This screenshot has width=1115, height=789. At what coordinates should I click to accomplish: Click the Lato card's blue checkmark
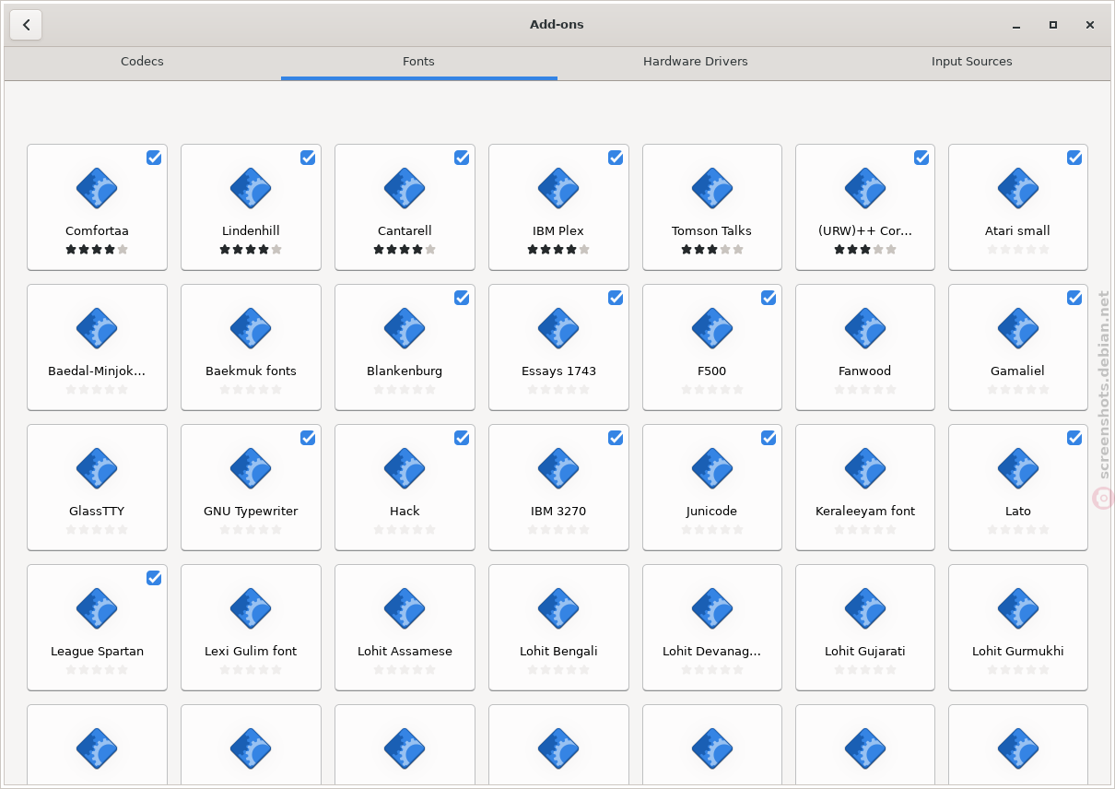click(x=1074, y=438)
